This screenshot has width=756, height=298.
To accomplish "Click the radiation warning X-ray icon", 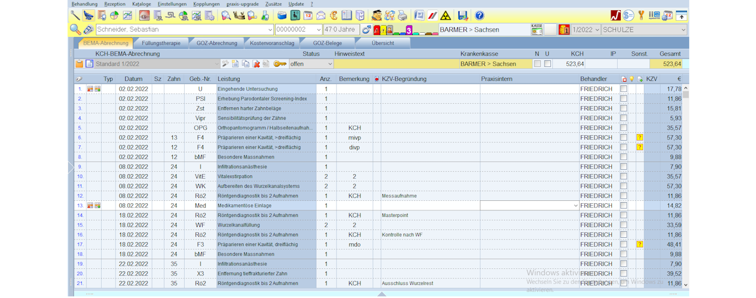I will (445, 15).
